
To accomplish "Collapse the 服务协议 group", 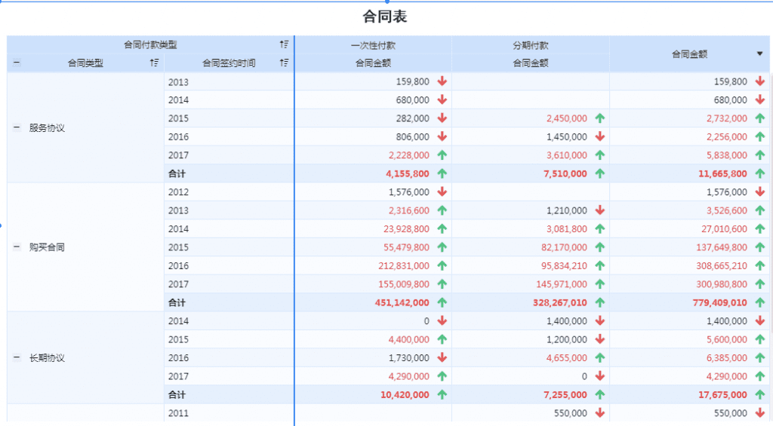I will coord(17,127).
